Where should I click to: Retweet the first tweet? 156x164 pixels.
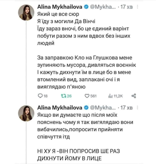coord(63,96)
